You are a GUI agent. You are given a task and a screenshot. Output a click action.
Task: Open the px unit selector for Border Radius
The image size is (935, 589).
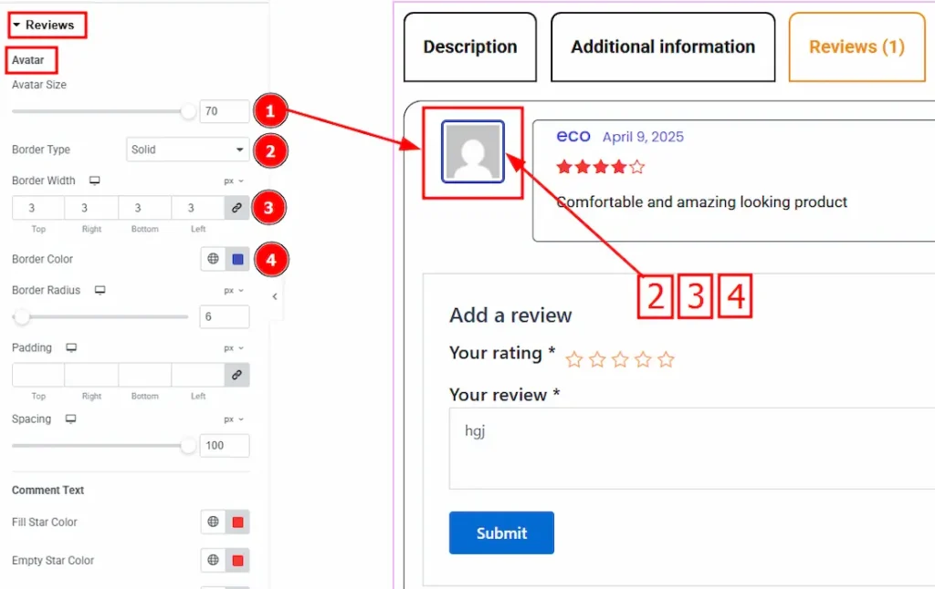(x=234, y=291)
